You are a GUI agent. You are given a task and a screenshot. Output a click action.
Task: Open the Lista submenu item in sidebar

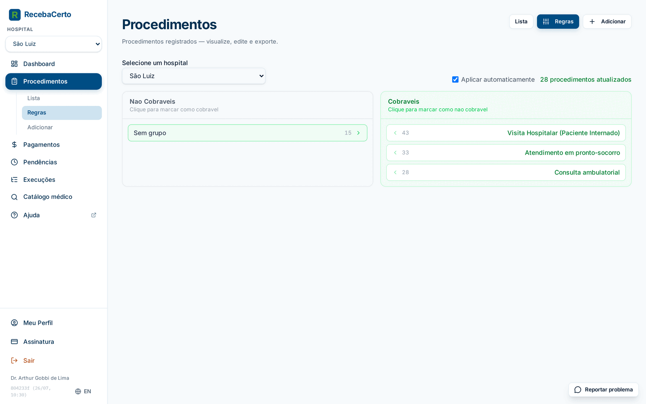point(62,98)
